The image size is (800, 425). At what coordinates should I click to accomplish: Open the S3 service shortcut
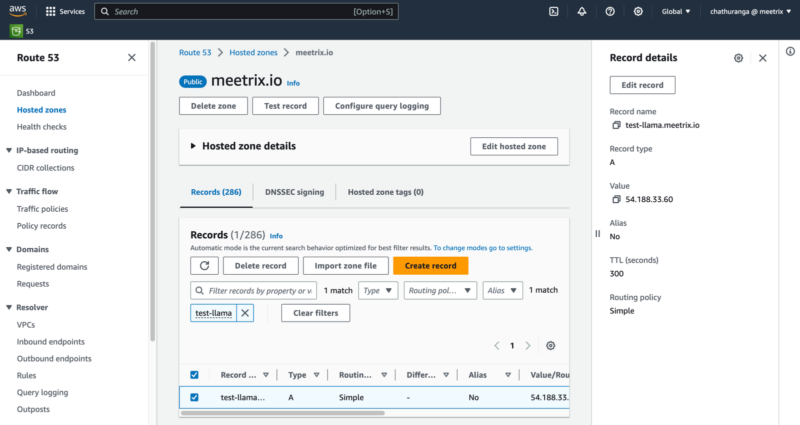click(x=22, y=31)
